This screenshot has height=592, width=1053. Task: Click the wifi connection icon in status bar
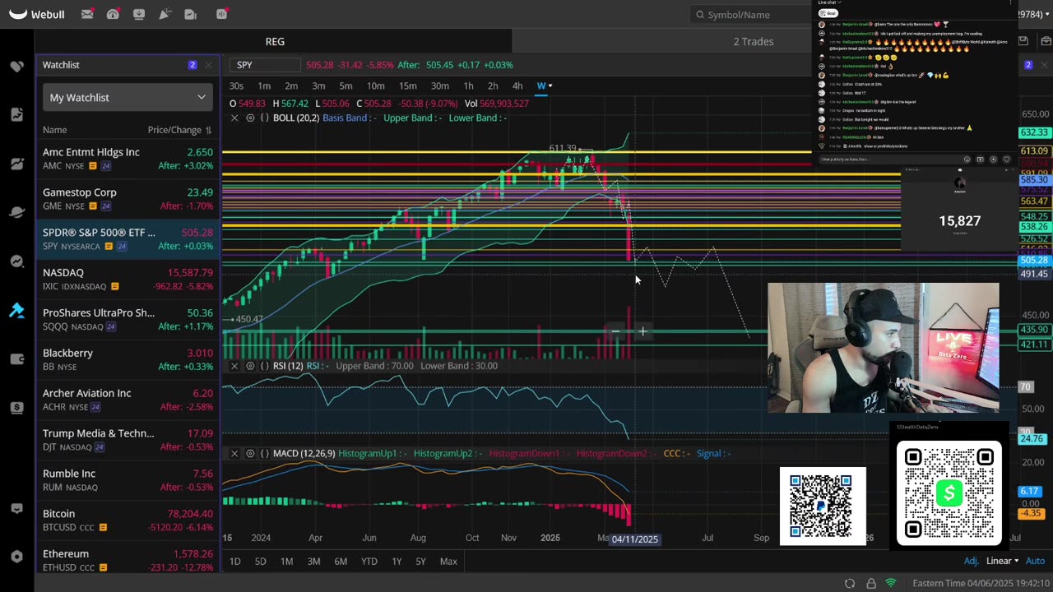(891, 583)
